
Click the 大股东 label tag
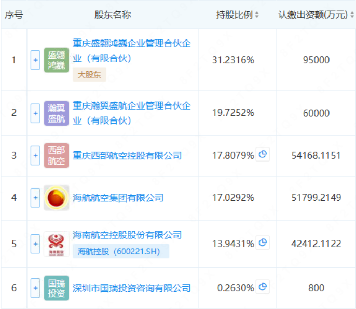click(89, 75)
